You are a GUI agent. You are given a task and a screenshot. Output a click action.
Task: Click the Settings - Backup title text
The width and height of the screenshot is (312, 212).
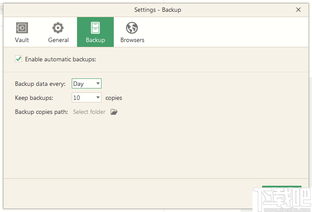tap(158, 10)
